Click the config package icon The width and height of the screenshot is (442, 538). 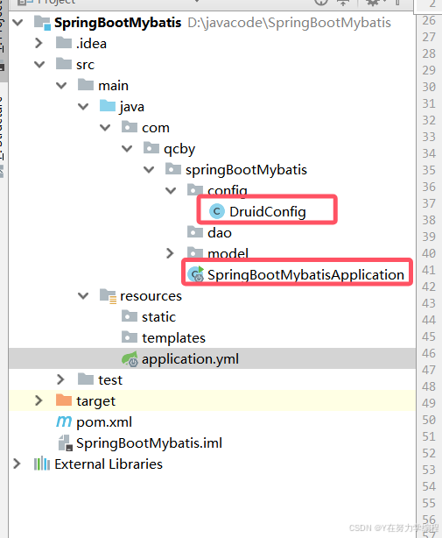pos(195,190)
